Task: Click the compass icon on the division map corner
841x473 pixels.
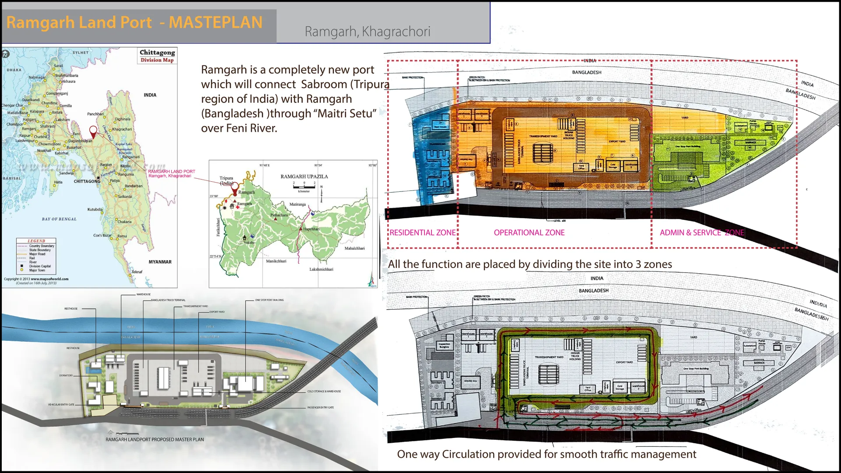Action: pos(6,54)
